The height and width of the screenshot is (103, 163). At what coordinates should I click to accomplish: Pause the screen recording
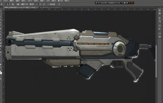[x=130, y=3]
